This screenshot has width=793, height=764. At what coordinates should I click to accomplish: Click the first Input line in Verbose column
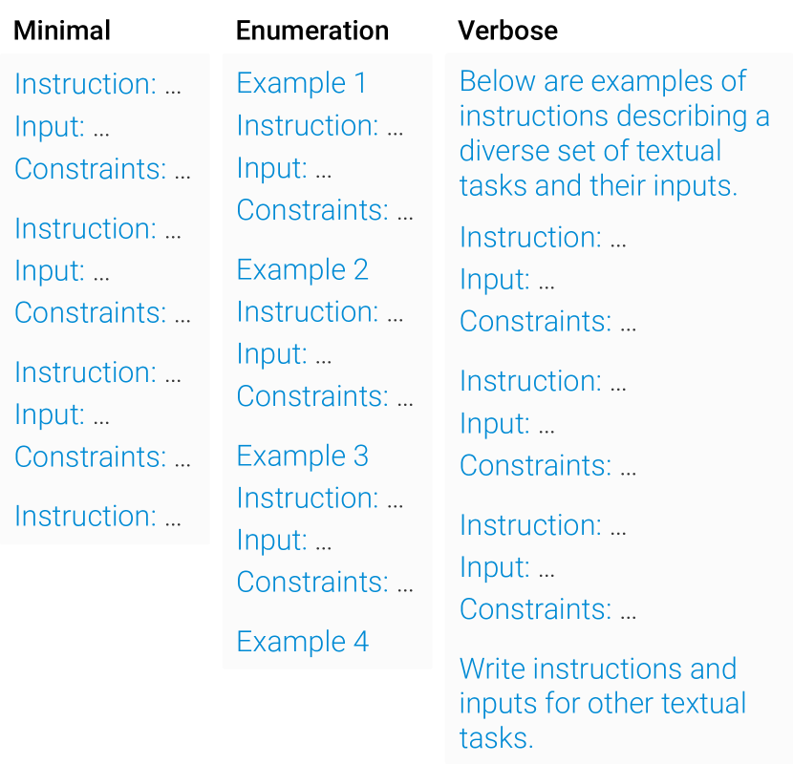pyautogui.click(x=507, y=279)
